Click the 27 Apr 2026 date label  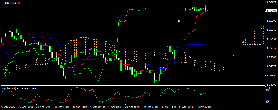(8, 107)
